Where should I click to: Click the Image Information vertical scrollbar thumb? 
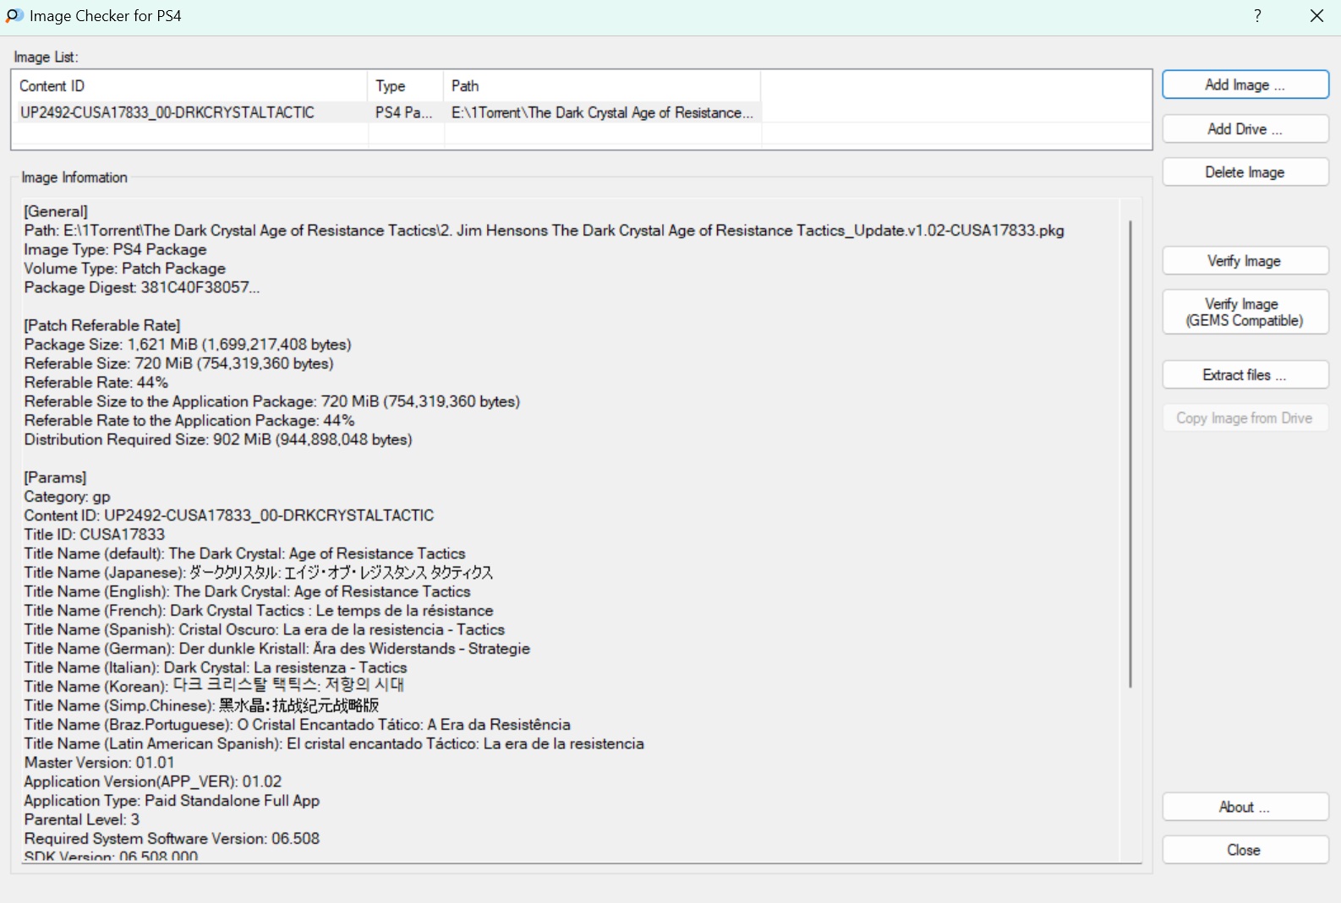(1130, 454)
